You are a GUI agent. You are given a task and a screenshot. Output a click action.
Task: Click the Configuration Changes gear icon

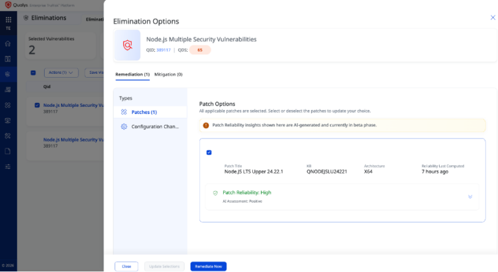coord(124,127)
